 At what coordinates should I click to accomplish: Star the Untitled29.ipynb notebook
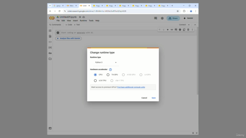tap(80, 17)
